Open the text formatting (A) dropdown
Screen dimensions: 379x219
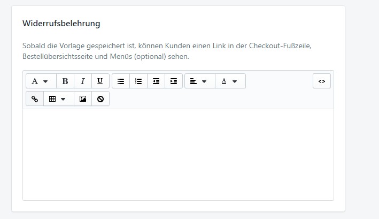click(x=40, y=81)
